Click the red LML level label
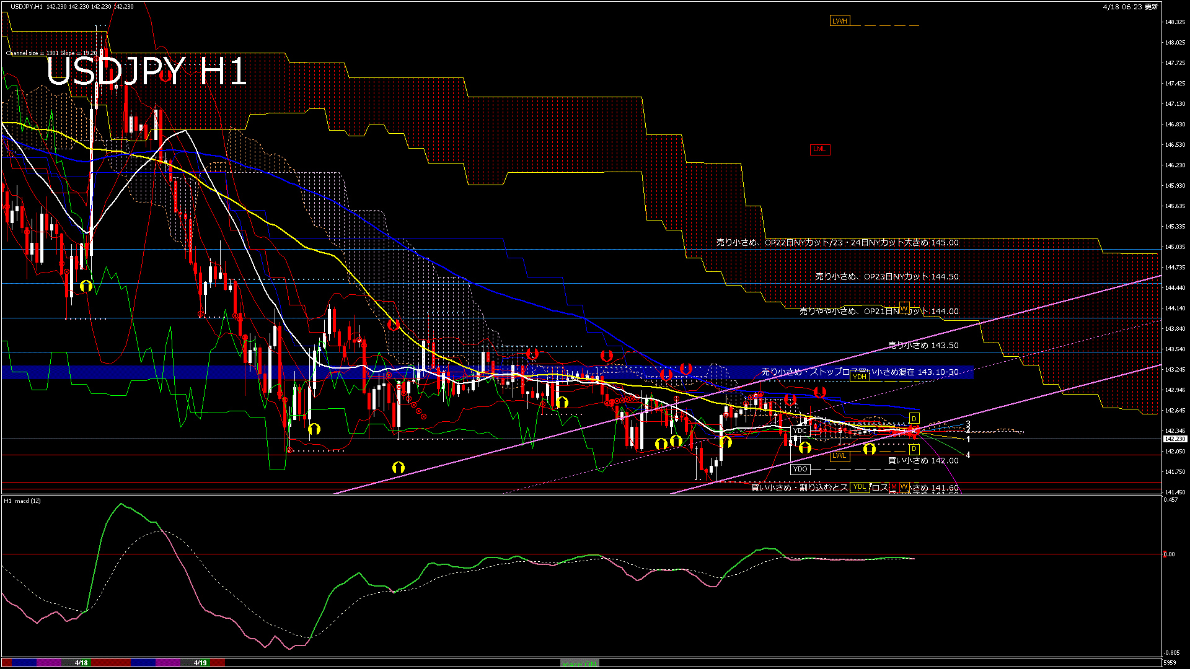Screen dimensions: 1190x669 coord(819,149)
